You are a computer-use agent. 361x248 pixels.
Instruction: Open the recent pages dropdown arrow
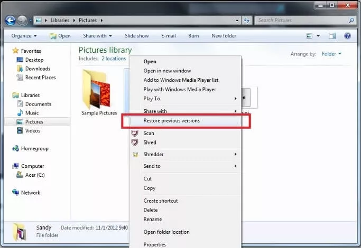click(x=30, y=21)
